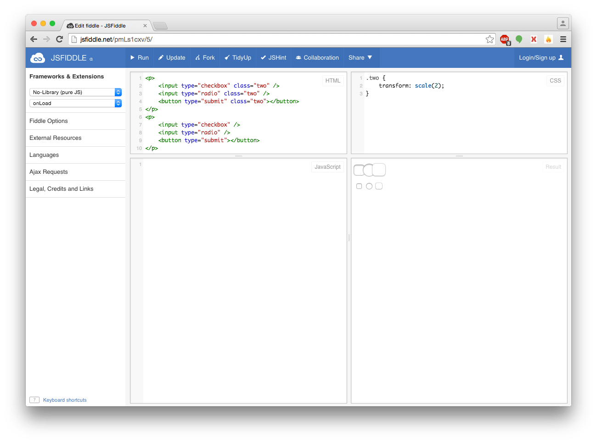Expand the Share dropdown
This screenshot has height=443, width=597.
(x=361, y=57)
